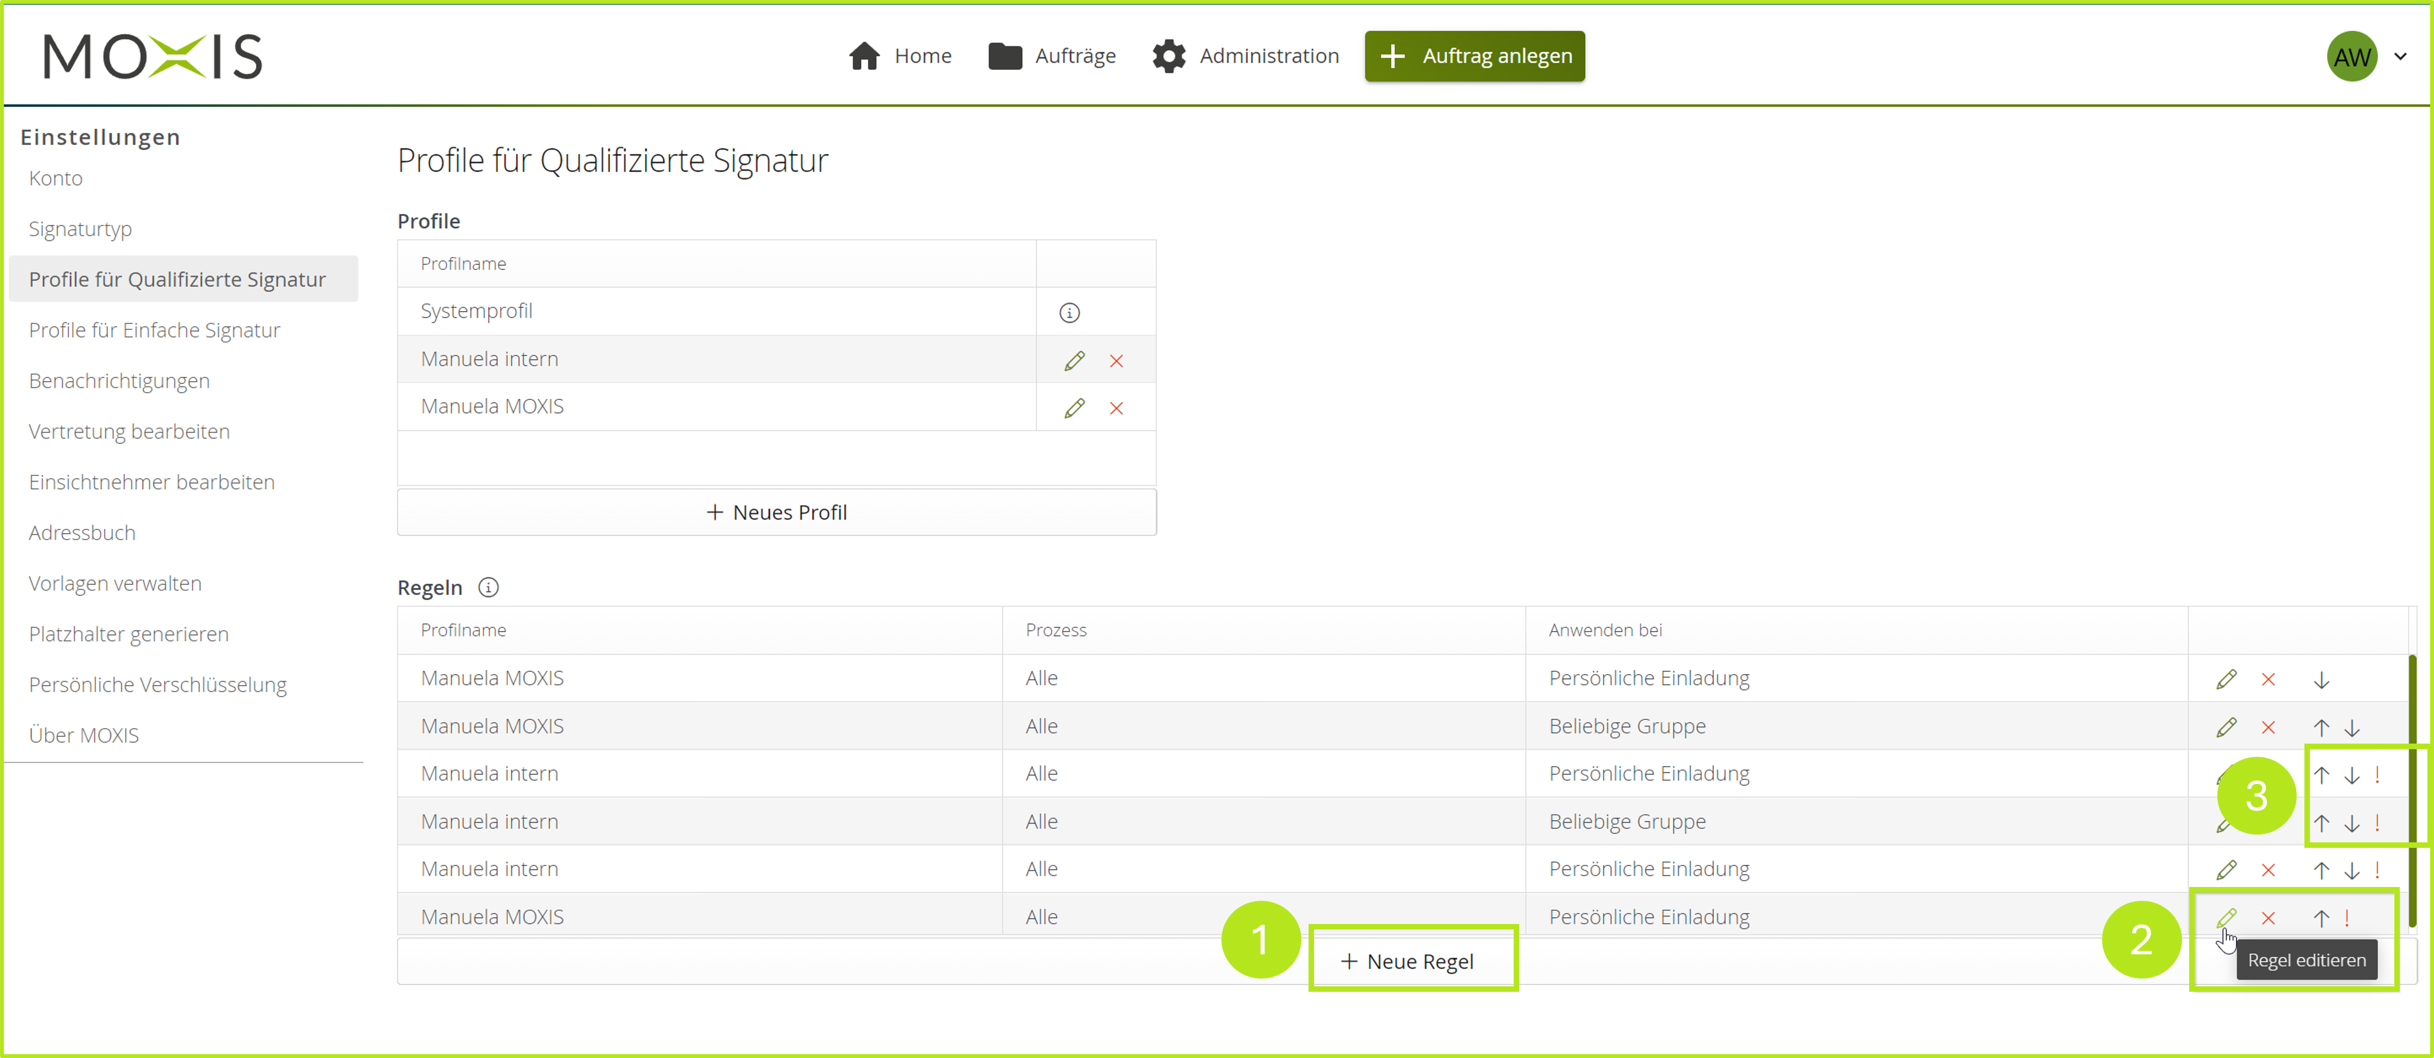Delete the Beliebige Gruppe Manuela MOXIS rule
The image size is (2434, 1058).
coord(2267,727)
